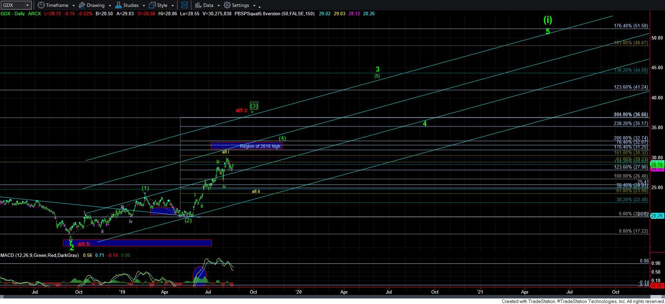Click the blue ellipse on MACD histogram
Screen dimensions: 665x304
(200, 276)
